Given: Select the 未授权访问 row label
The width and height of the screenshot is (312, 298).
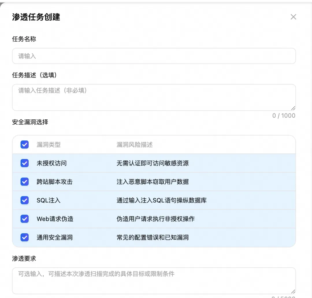Looking at the screenshot, I should coord(51,163).
